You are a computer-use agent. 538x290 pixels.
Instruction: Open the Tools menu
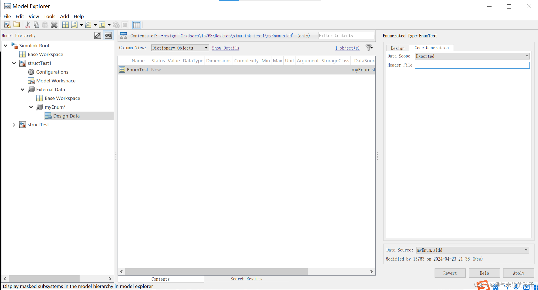(x=50, y=16)
